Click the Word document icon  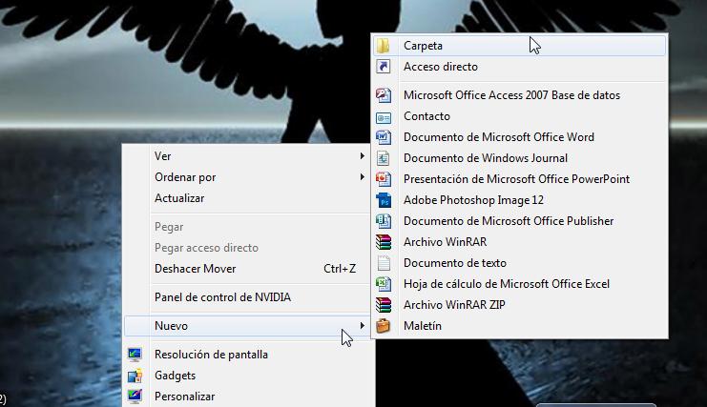point(384,137)
